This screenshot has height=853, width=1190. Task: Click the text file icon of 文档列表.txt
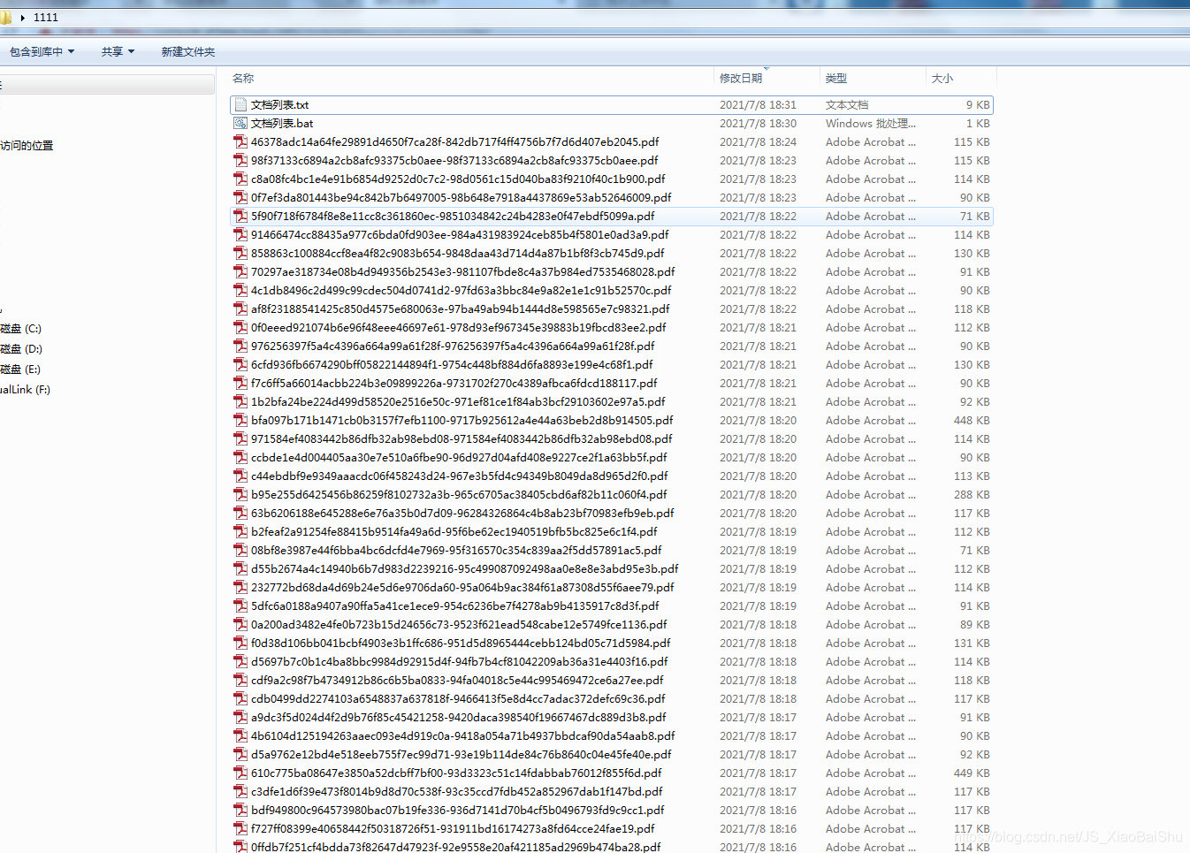coord(240,104)
